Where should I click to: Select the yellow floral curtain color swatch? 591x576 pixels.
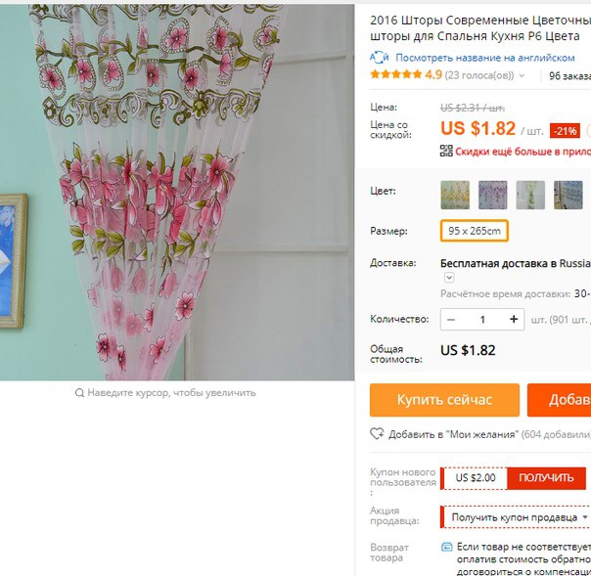click(x=455, y=195)
